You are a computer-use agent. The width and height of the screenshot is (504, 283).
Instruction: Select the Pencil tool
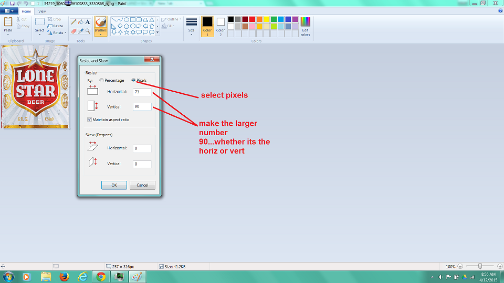click(73, 22)
